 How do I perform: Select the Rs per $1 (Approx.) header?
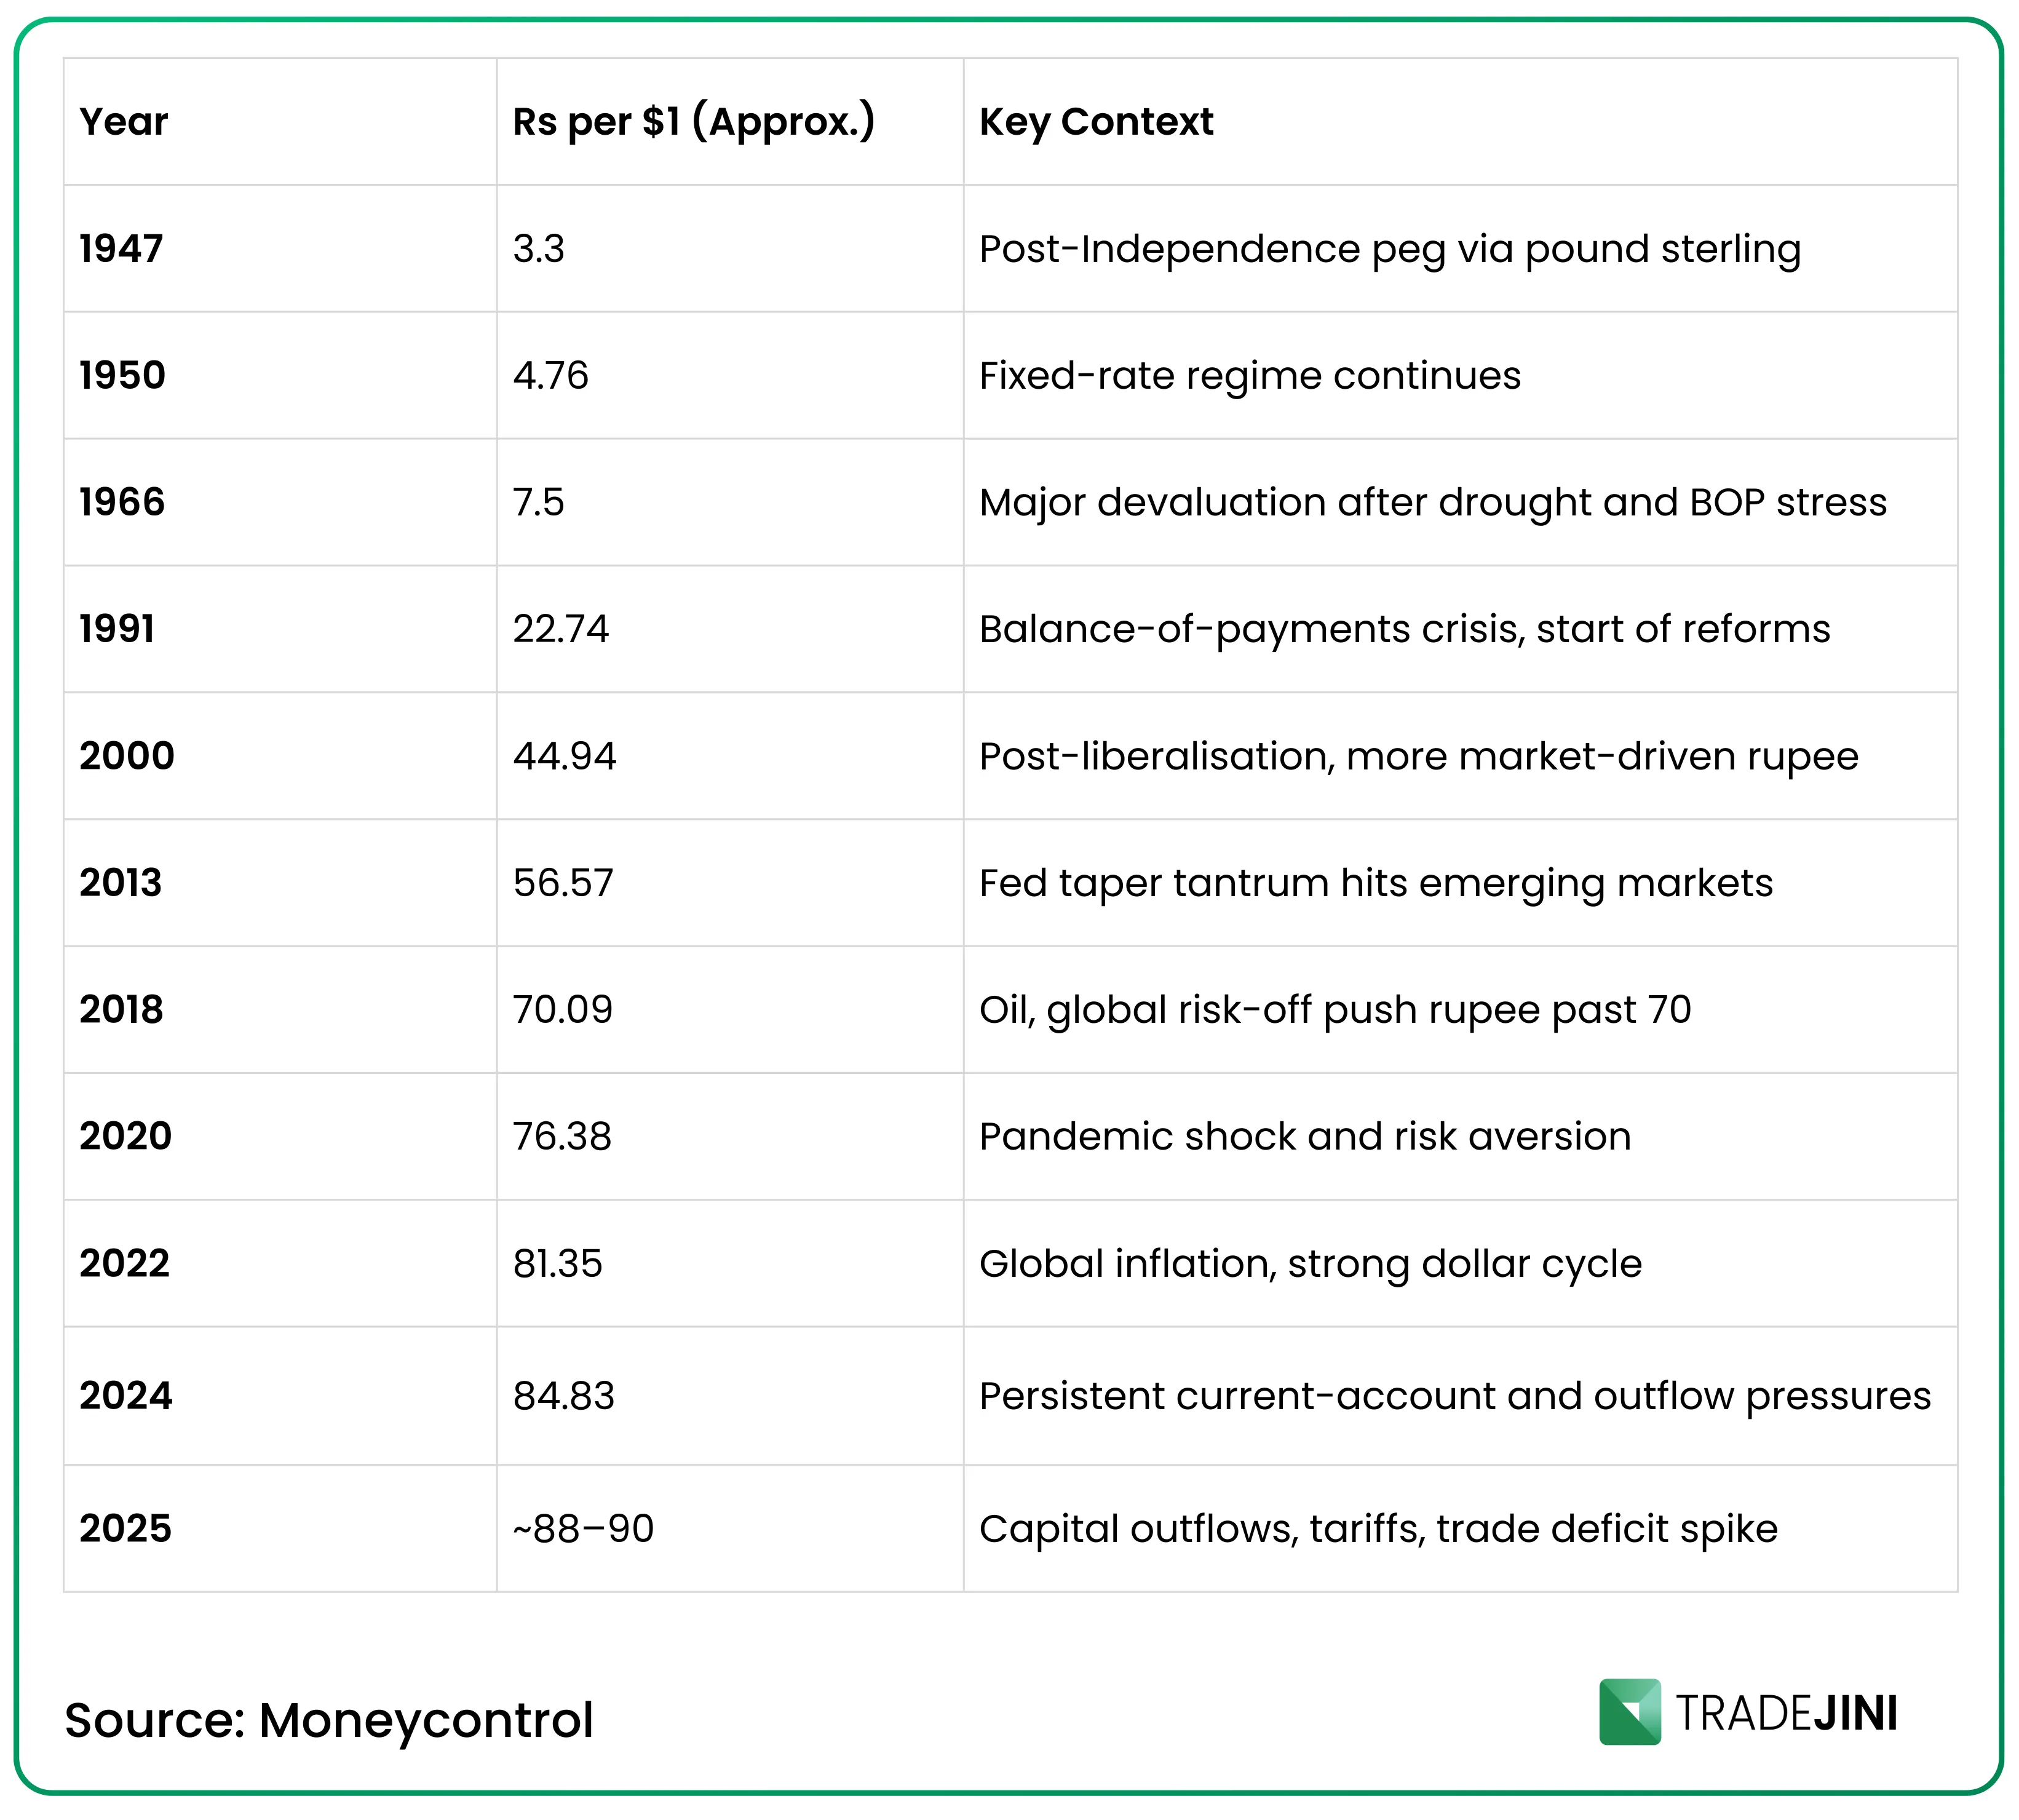point(693,122)
